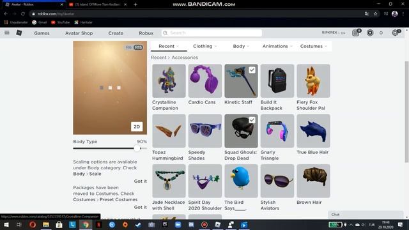The height and width of the screenshot is (230, 409).
Task: Equip the Gnarly Triangle headphones
Action: click(x=277, y=131)
